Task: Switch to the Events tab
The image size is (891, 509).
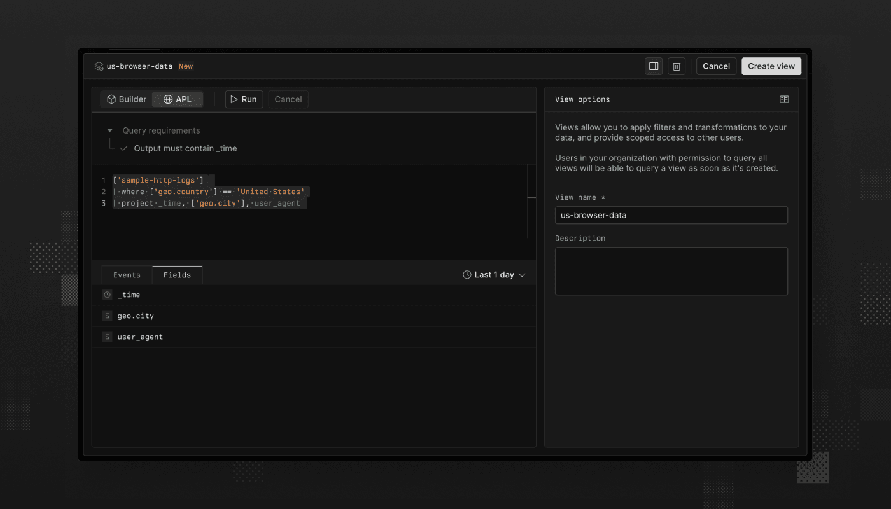Action: [126, 274]
